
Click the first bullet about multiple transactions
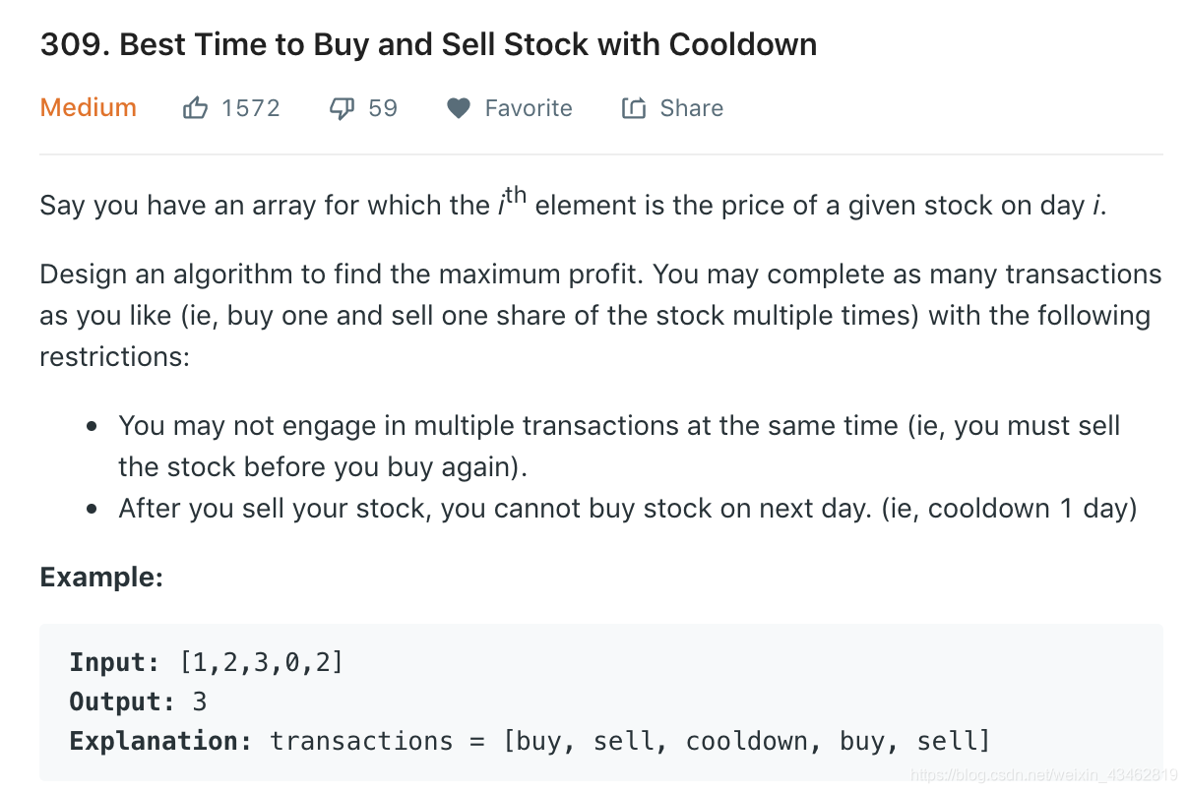click(618, 445)
